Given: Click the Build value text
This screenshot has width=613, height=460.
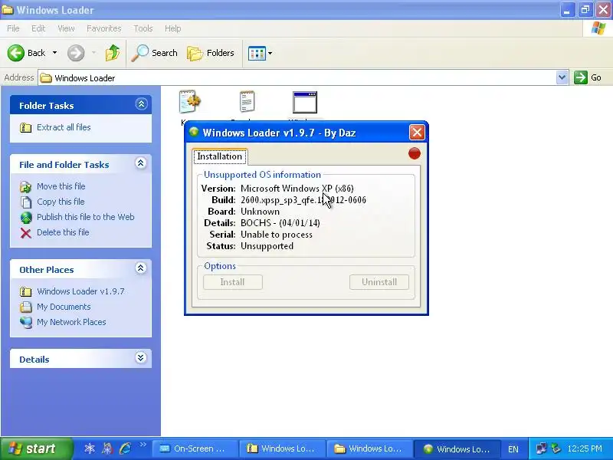Looking at the screenshot, I should pos(303,200).
